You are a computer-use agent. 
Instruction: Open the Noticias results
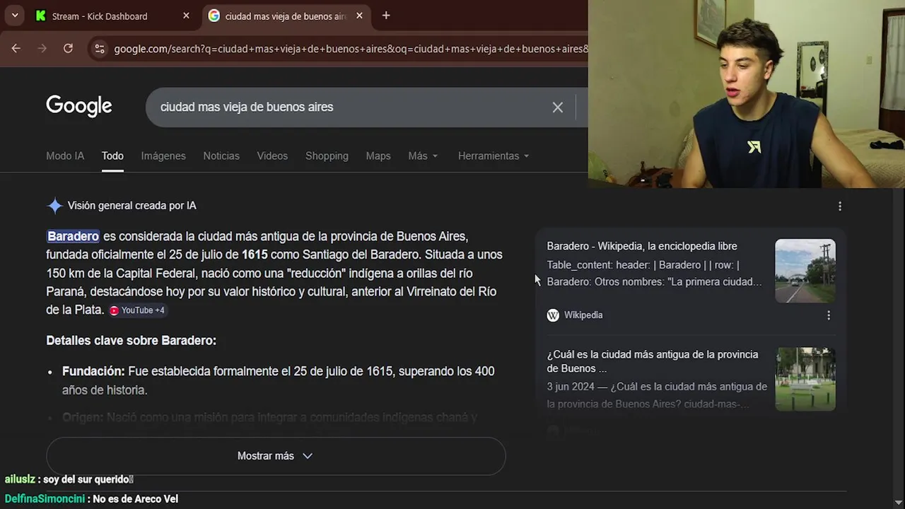tap(221, 156)
